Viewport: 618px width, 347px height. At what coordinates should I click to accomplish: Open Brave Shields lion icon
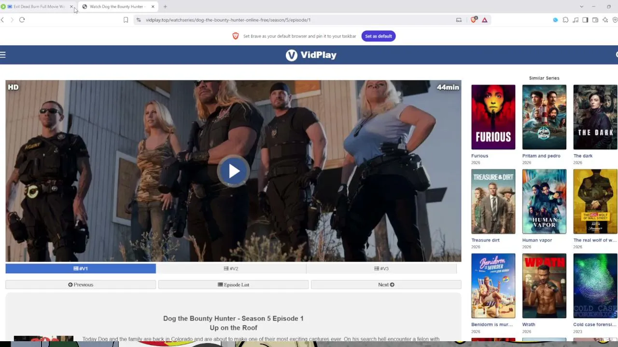tap(474, 20)
